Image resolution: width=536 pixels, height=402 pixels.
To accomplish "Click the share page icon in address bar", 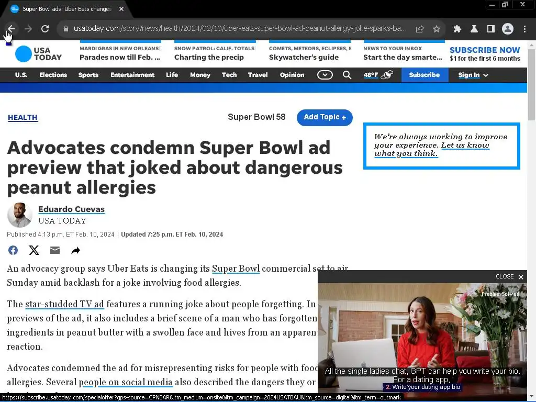I will (420, 29).
